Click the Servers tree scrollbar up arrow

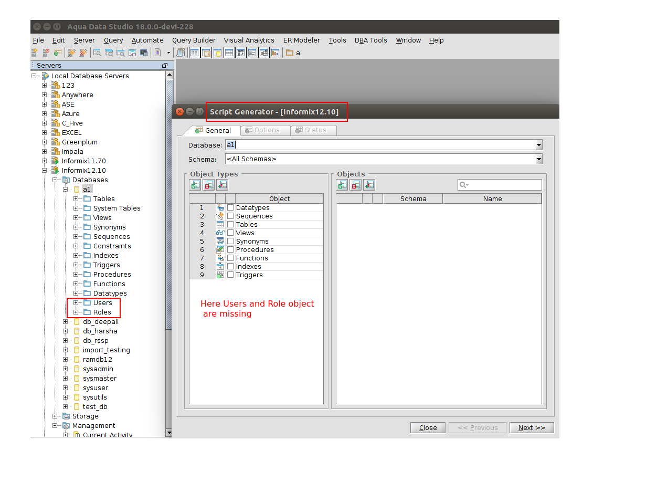[x=169, y=75]
